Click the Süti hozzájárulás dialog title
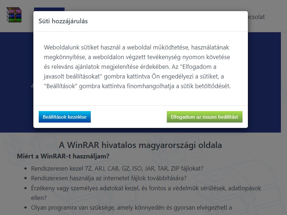Viewport: 287px width, 215px height. 63,21
